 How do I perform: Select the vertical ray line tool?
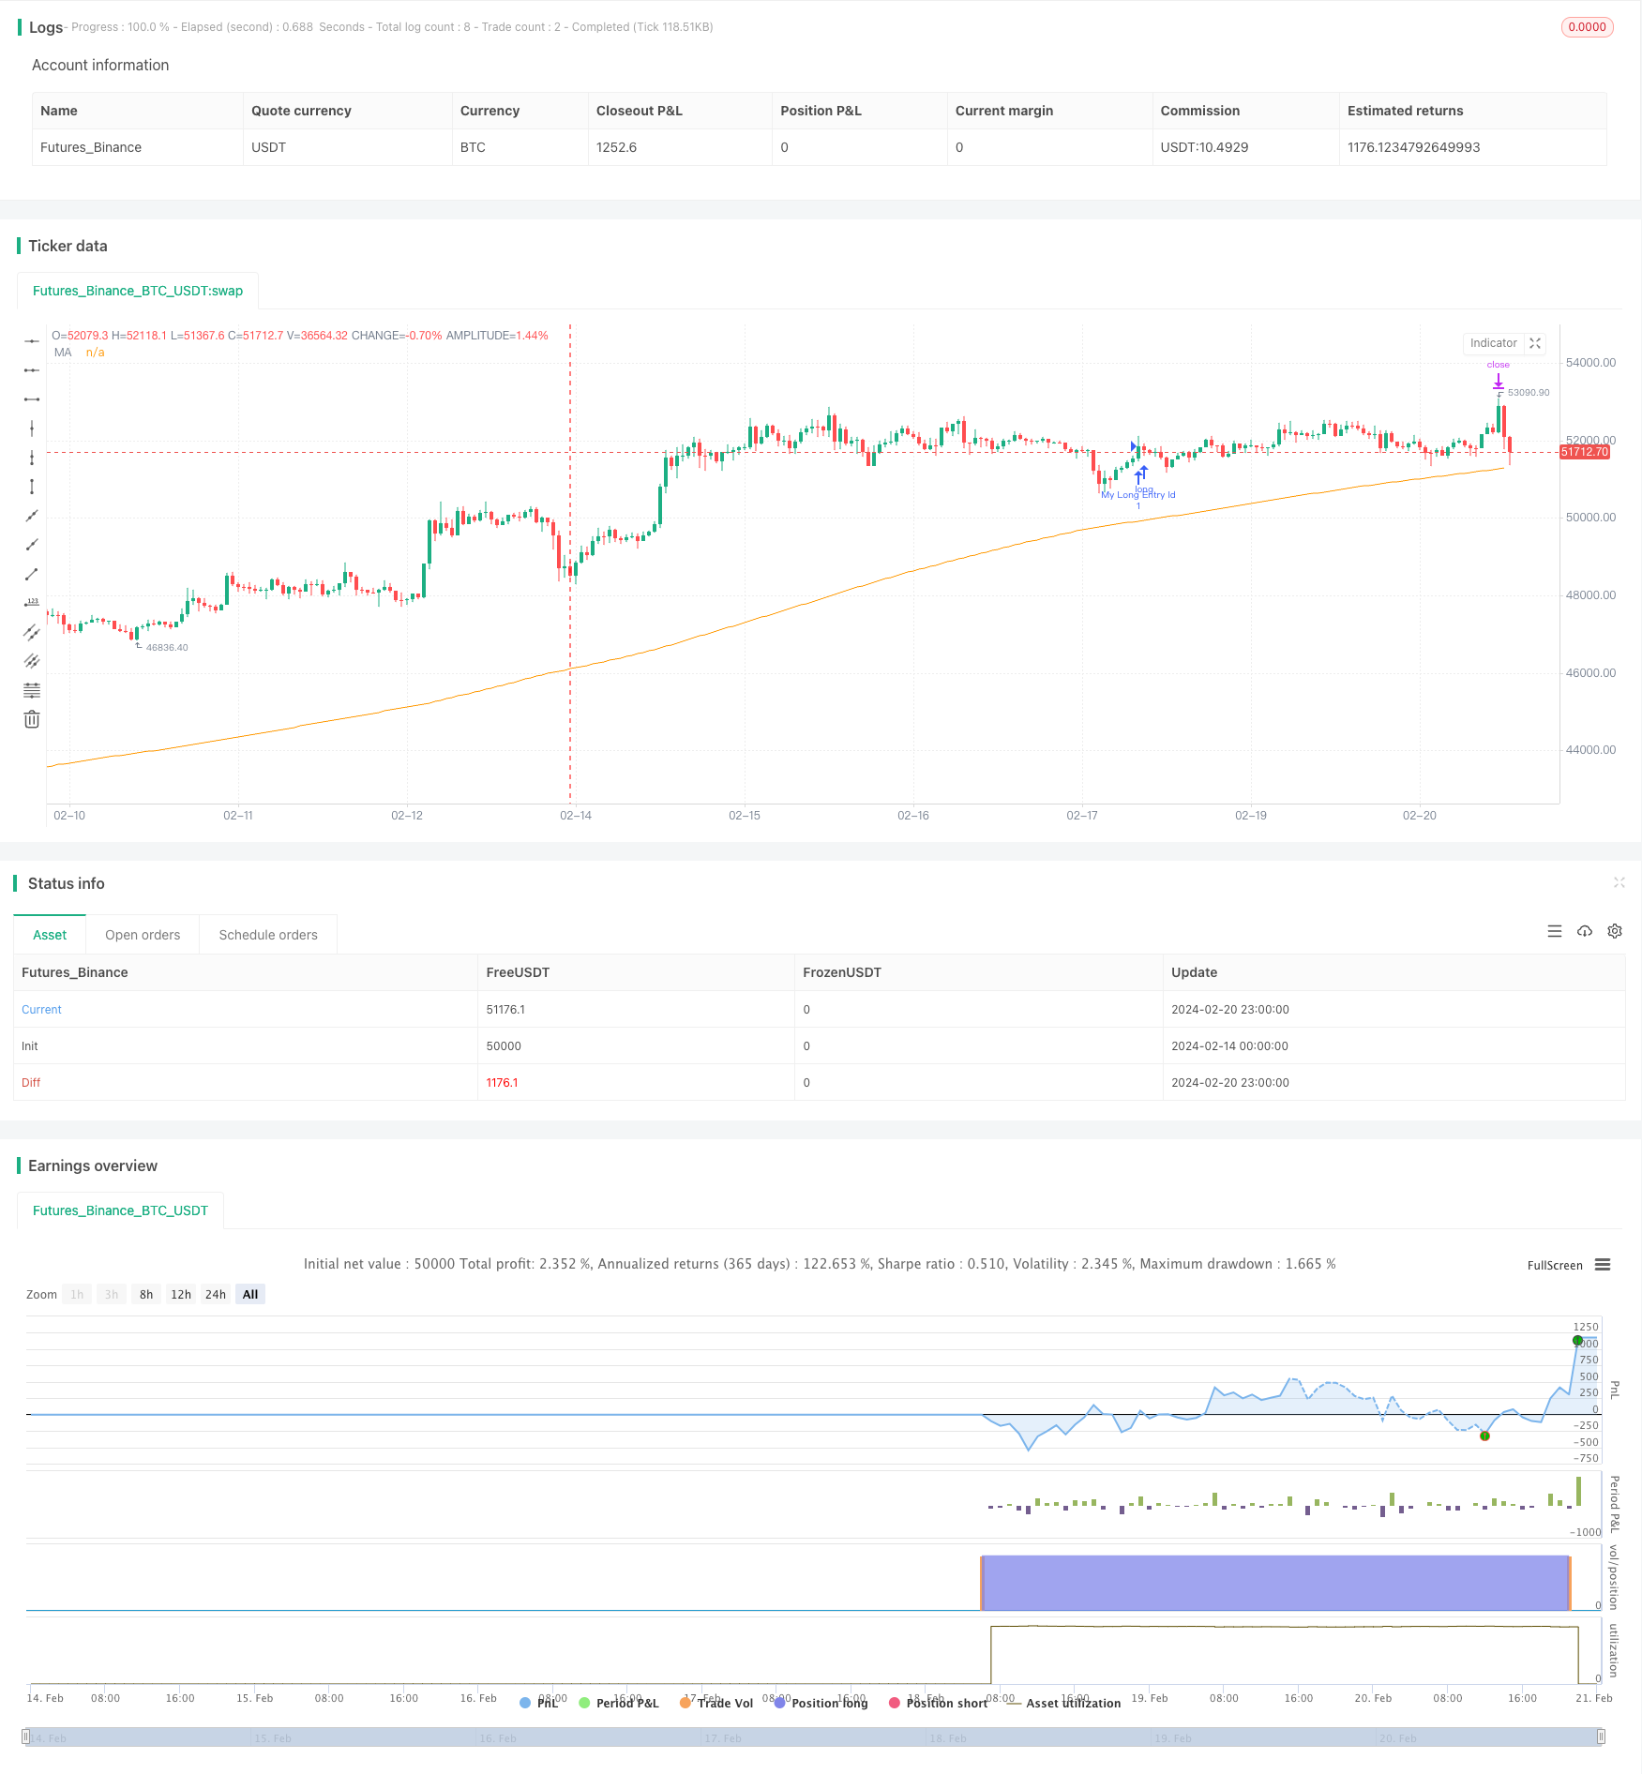click(32, 458)
